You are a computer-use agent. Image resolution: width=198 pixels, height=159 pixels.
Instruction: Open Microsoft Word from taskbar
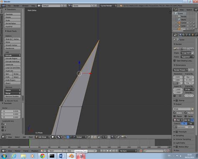pyautogui.click(x=62, y=156)
